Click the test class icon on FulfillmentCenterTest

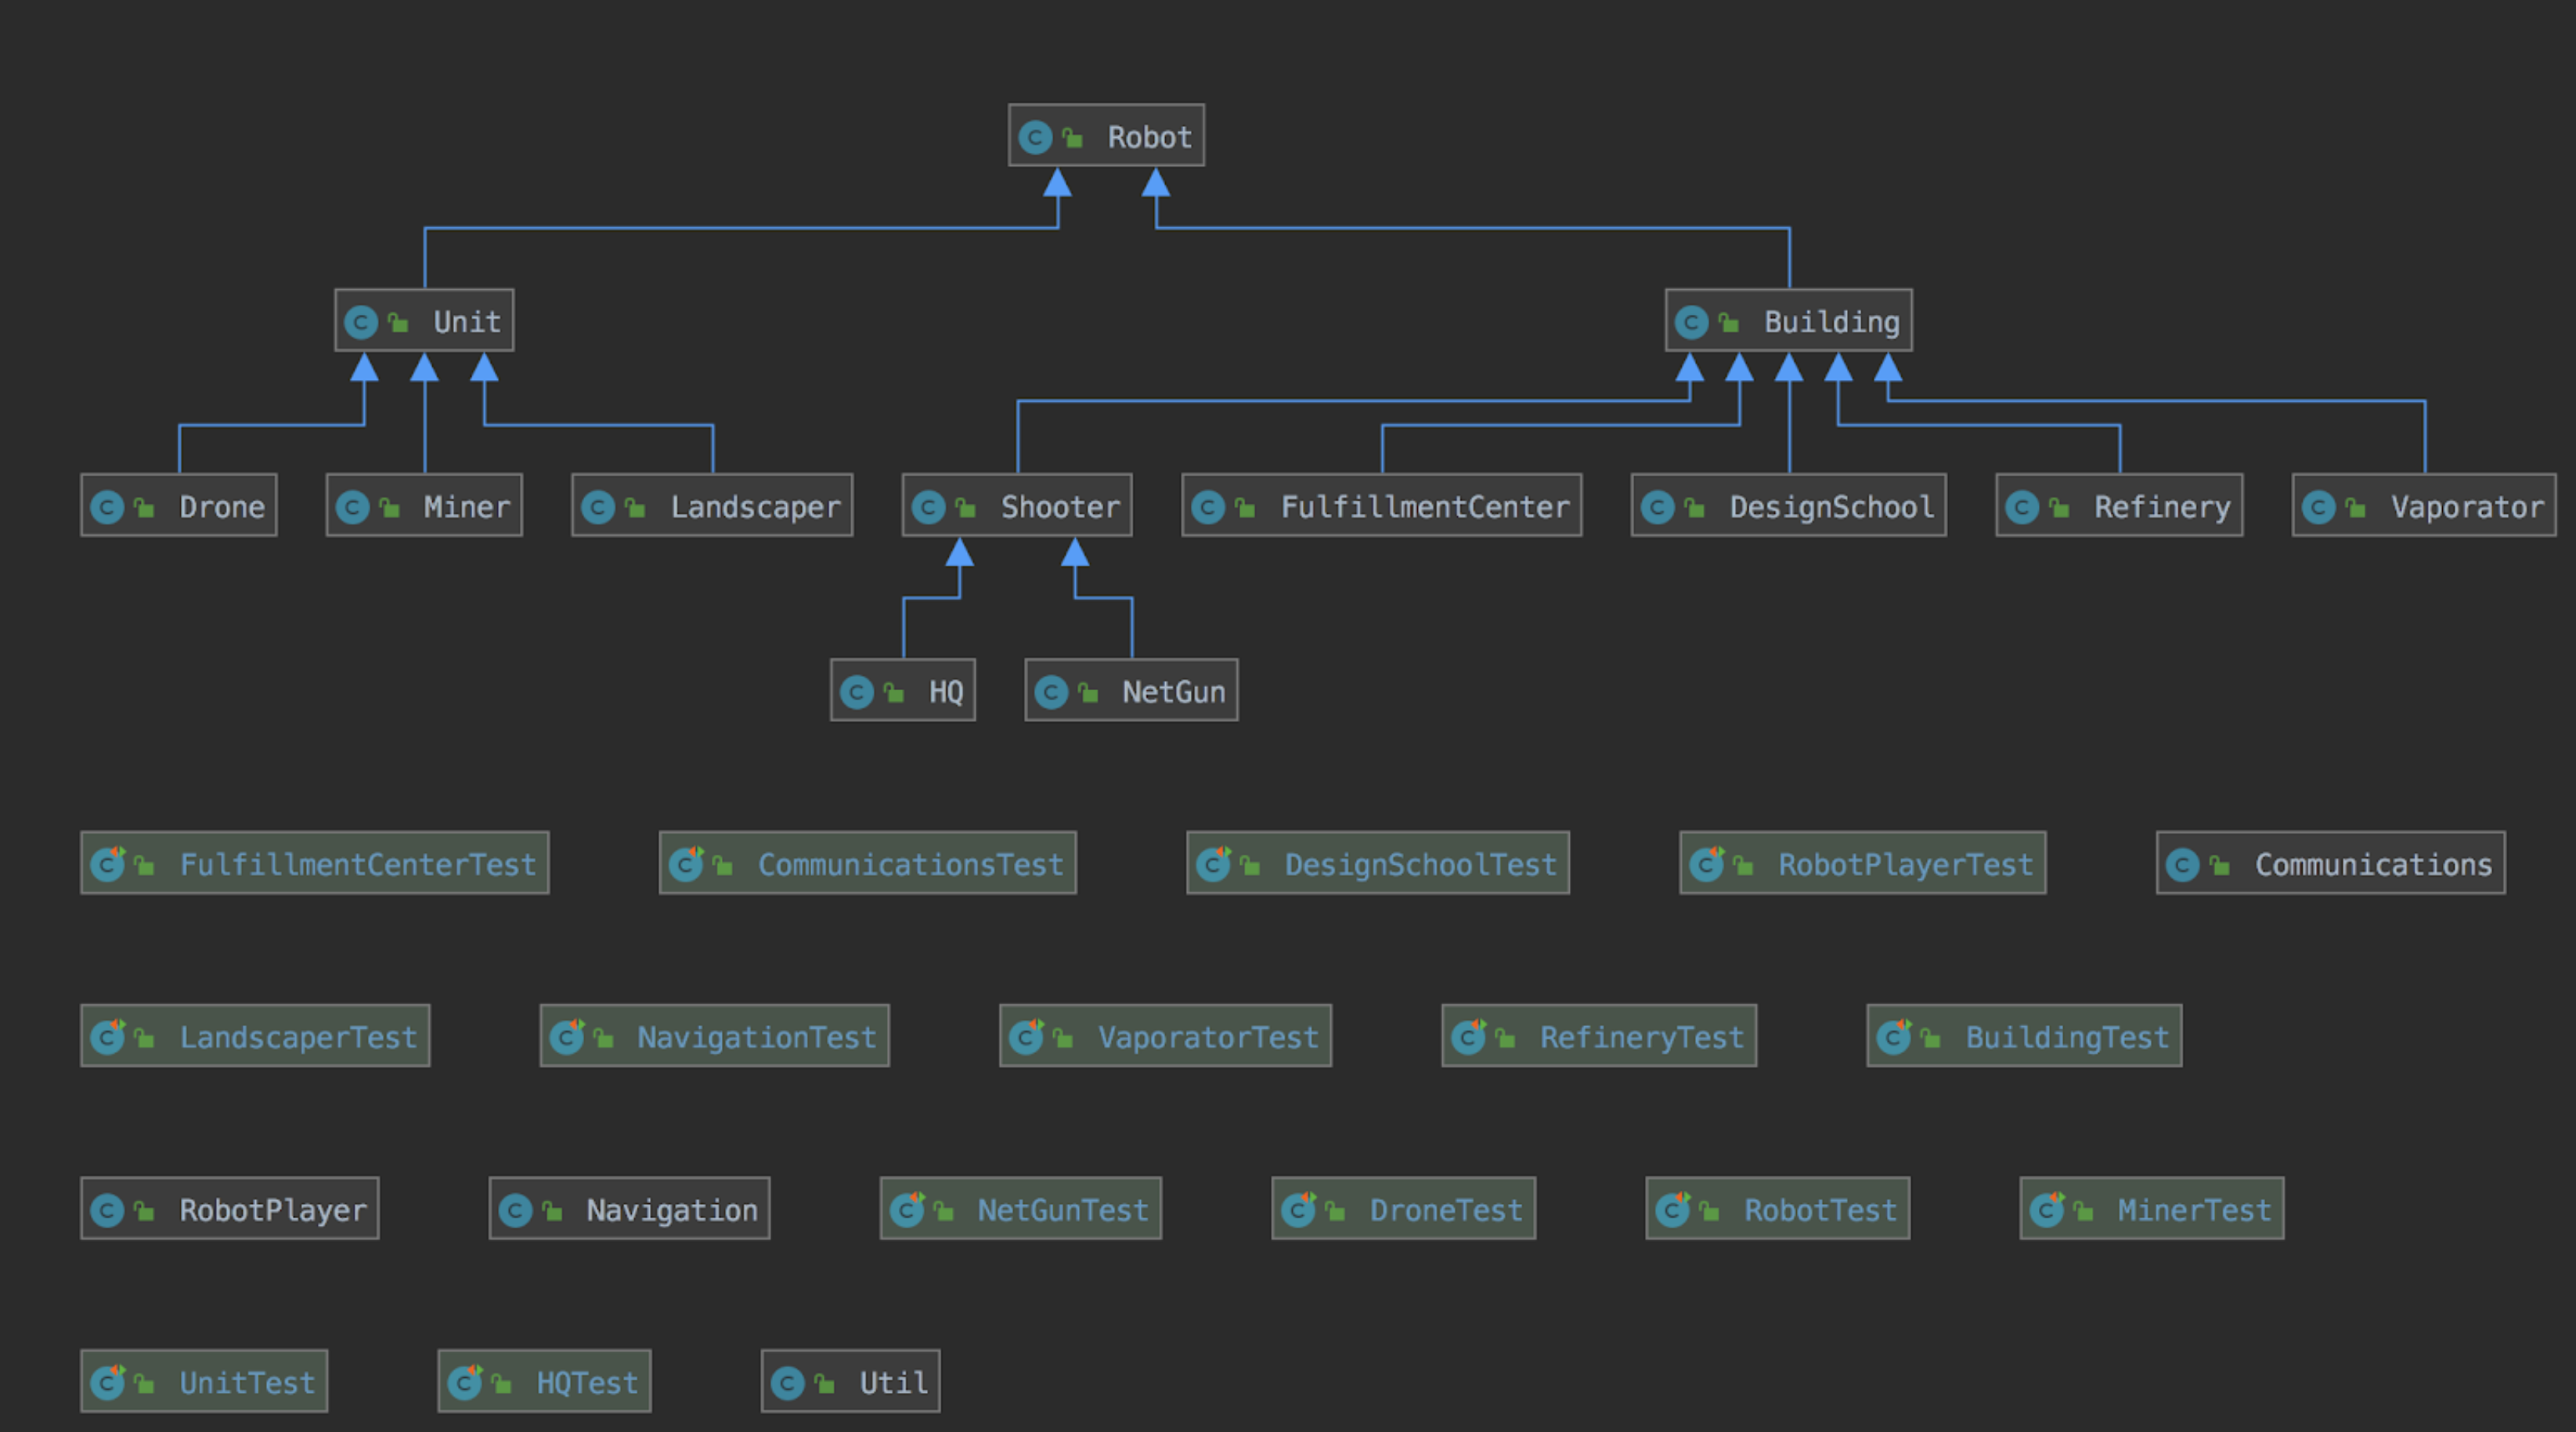pos(108,865)
